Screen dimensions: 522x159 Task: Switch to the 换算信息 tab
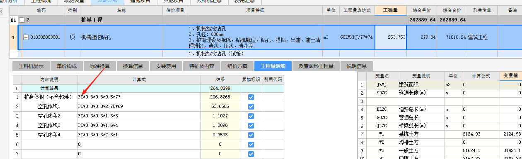133,66
